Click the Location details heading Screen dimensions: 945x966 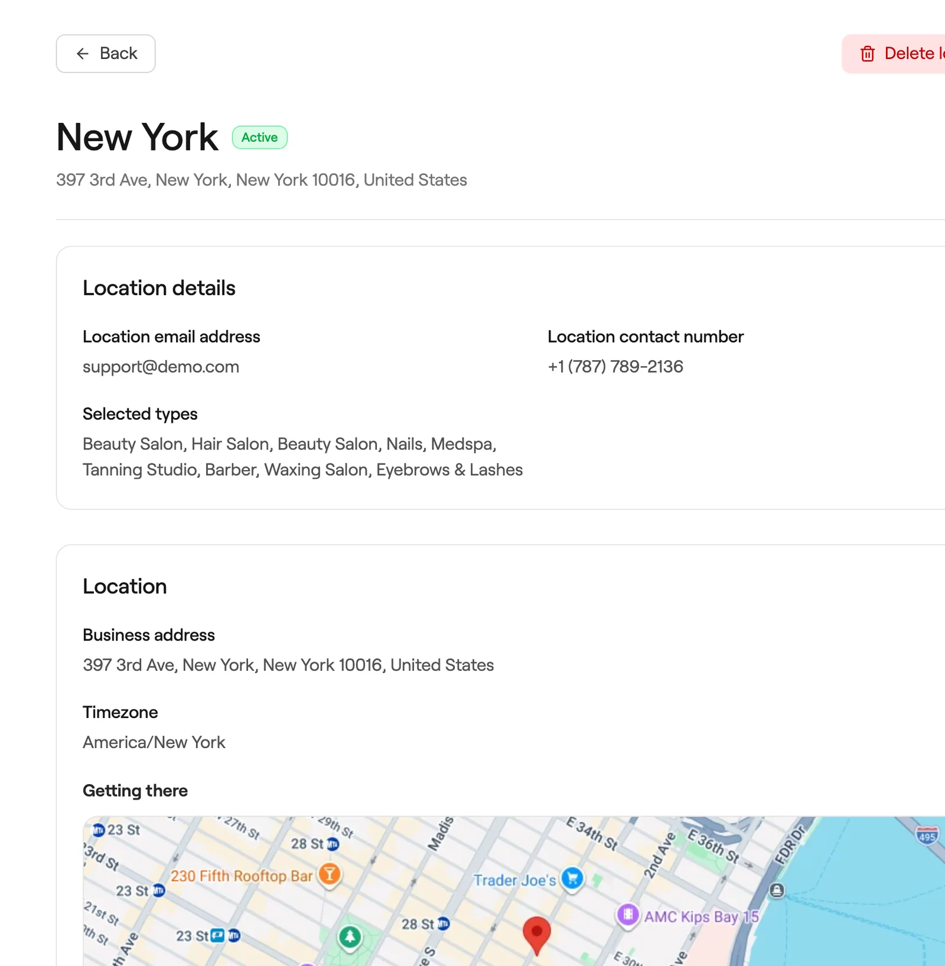(159, 288)
